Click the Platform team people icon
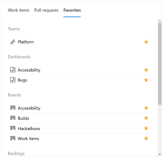 [13, 42]
